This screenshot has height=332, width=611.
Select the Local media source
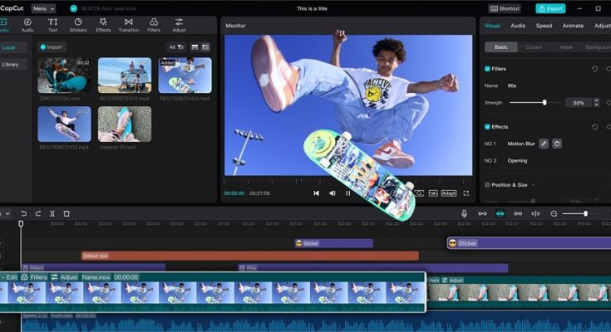tap(12, 47)
